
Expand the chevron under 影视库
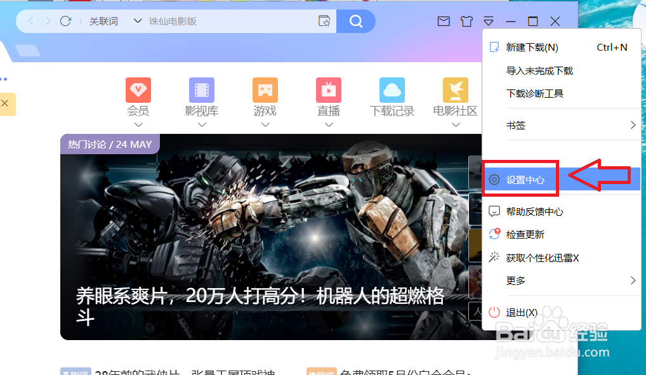[201, 125]
